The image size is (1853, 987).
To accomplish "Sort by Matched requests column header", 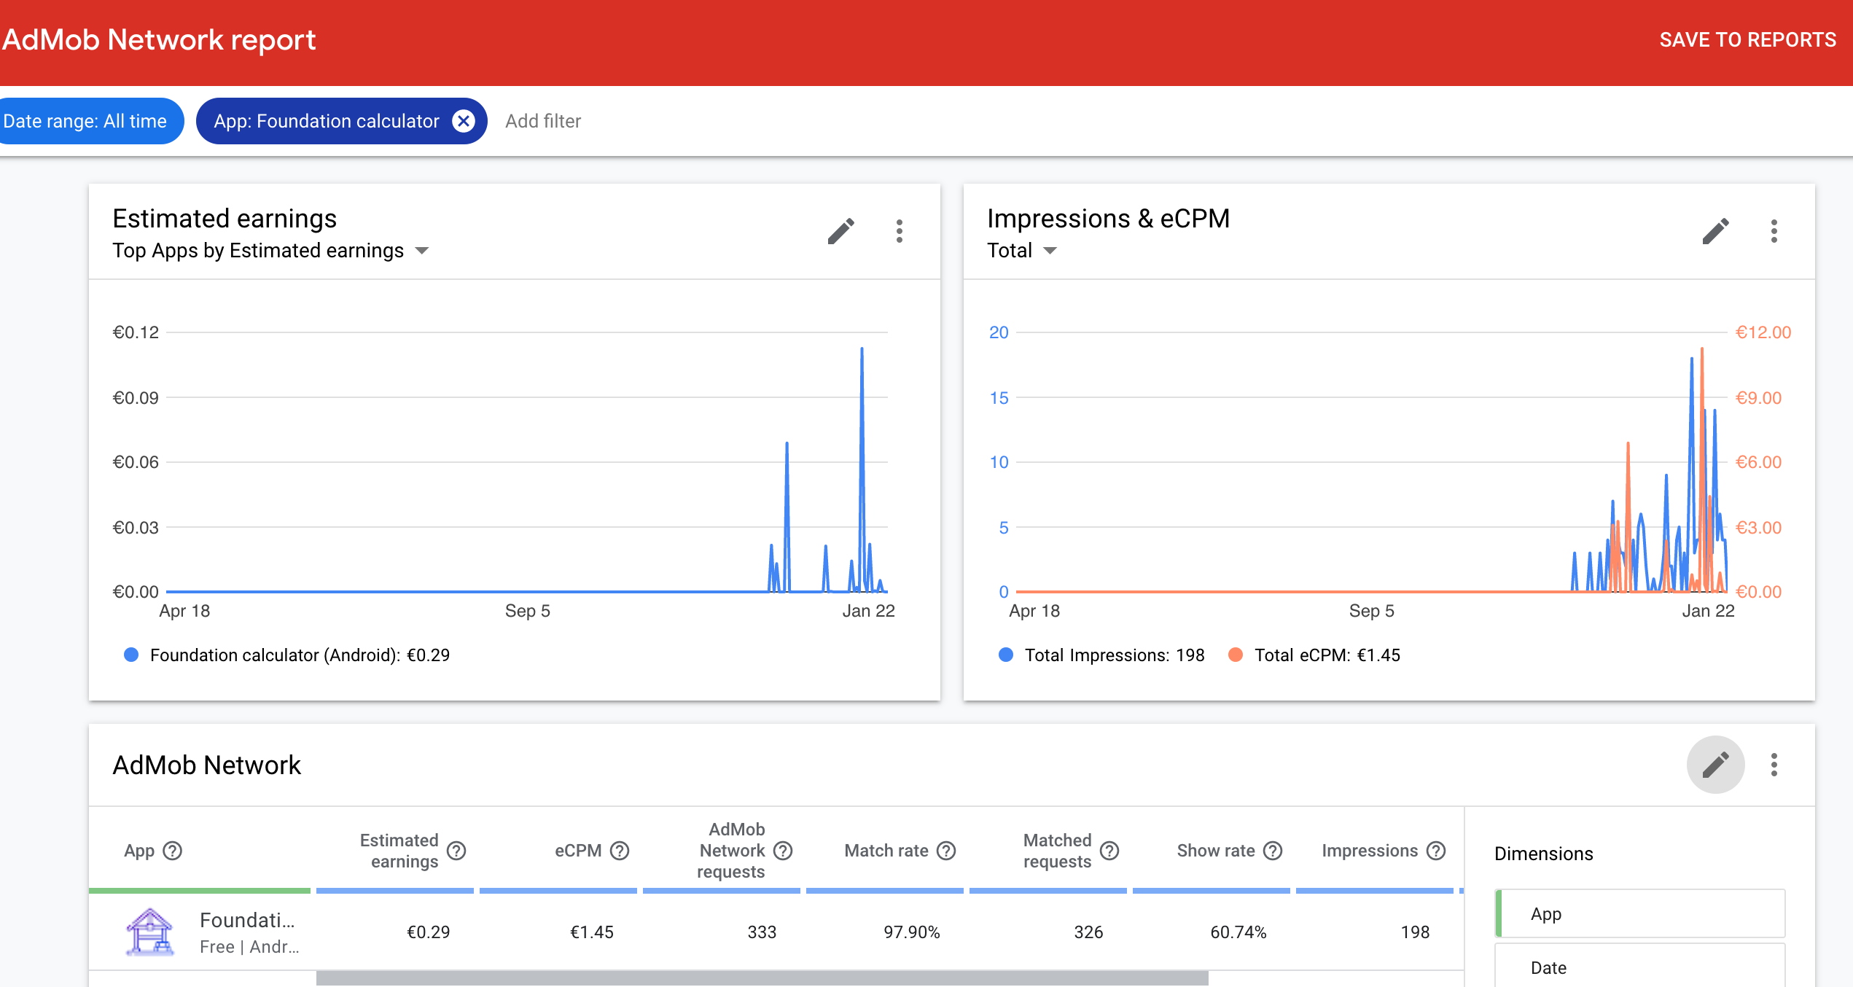I will coord(1057,851).
